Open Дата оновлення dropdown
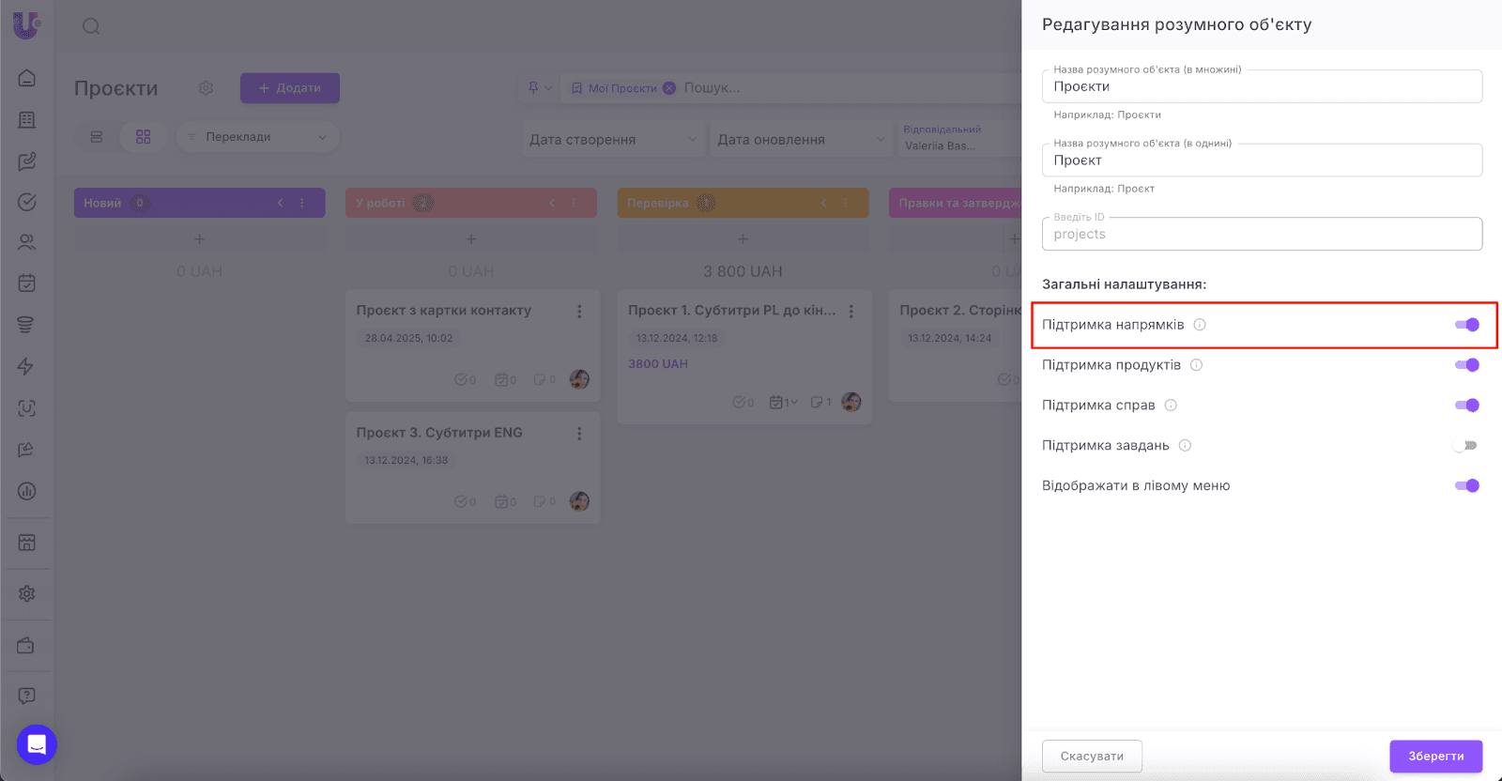Viewport: 1502px width, 781px height. click(801, 139)
